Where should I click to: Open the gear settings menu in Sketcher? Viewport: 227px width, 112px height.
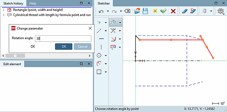(221, 11)
